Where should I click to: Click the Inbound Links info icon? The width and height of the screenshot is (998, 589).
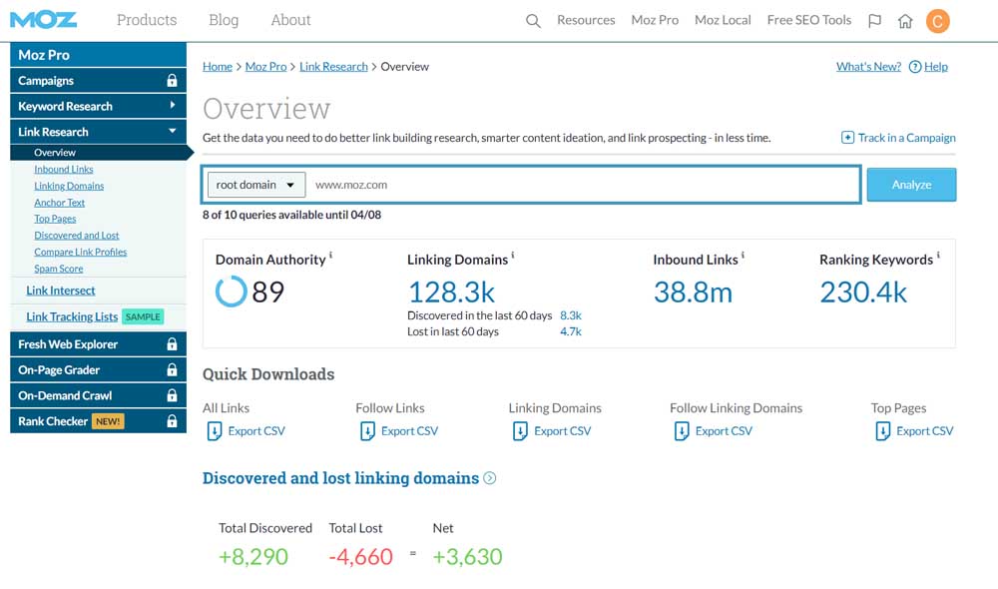pos(743,256)
